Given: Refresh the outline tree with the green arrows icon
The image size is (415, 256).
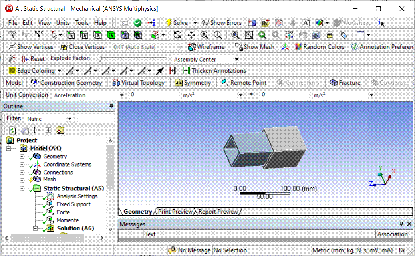Looking at the screenshot, I should coord(12,130).
